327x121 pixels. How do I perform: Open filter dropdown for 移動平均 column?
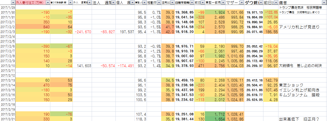pyautogui.click(x=159, y=3)
